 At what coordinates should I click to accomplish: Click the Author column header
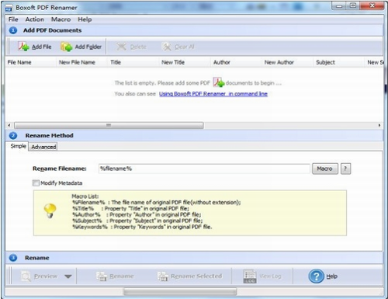(222, 62)
